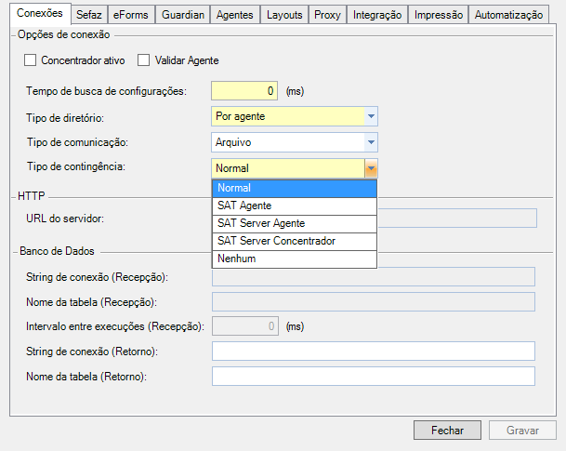The width and height of the screenshot is (566, 451).
Task: Open the Tipo de comunicação dropdown
Action: pos(371,142)
